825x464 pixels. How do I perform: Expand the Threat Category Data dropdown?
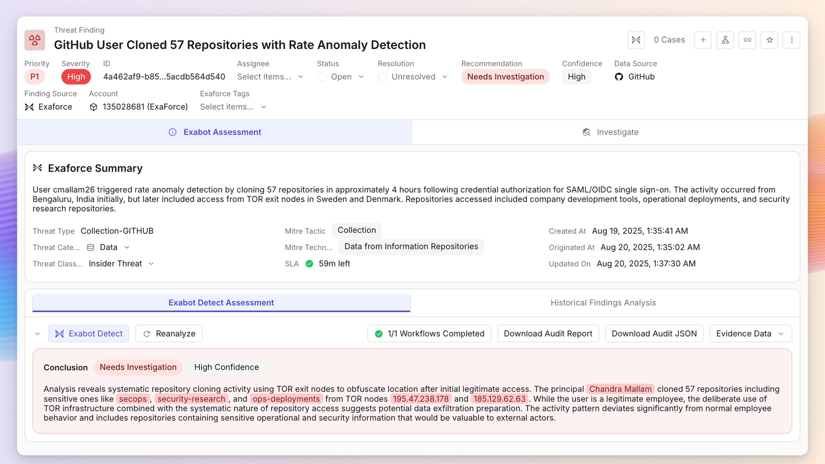point(108,247)
